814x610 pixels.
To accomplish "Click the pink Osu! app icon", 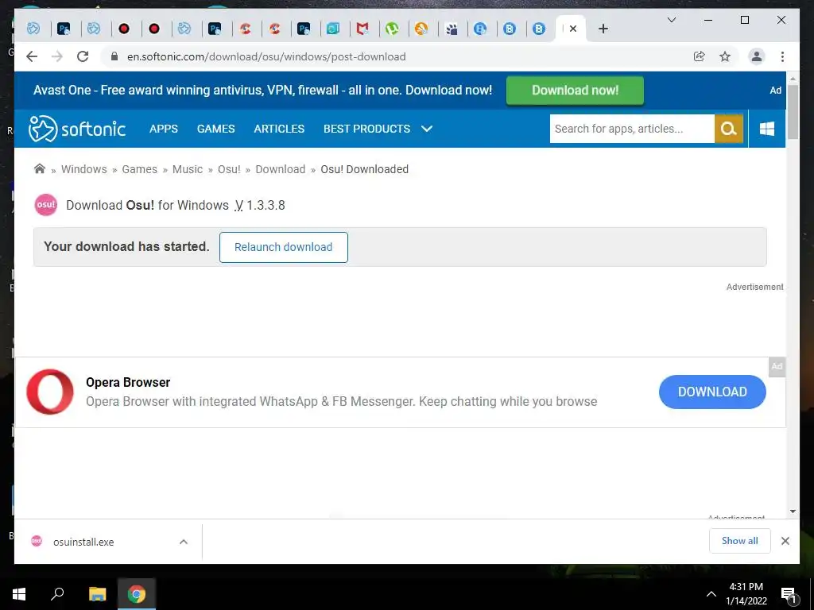I will [x=45, y=205].
